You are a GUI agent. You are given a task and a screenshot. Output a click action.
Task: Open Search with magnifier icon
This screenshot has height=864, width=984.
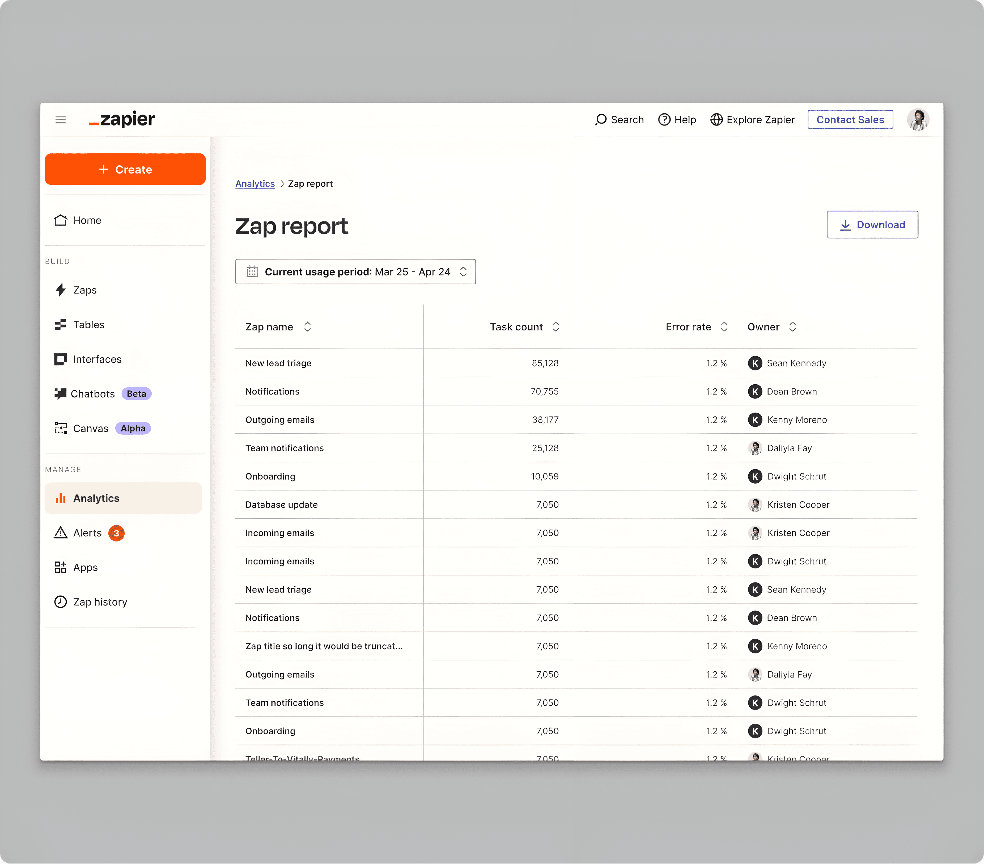pos(600,120)
